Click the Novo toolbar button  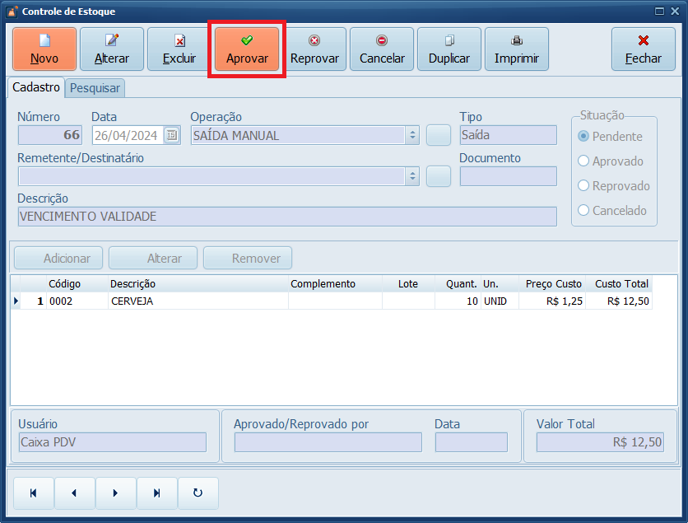click(x=44, y=49)
